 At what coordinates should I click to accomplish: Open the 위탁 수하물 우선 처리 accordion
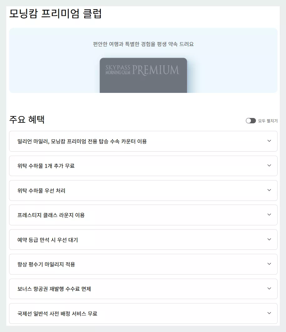coord(143,190)
